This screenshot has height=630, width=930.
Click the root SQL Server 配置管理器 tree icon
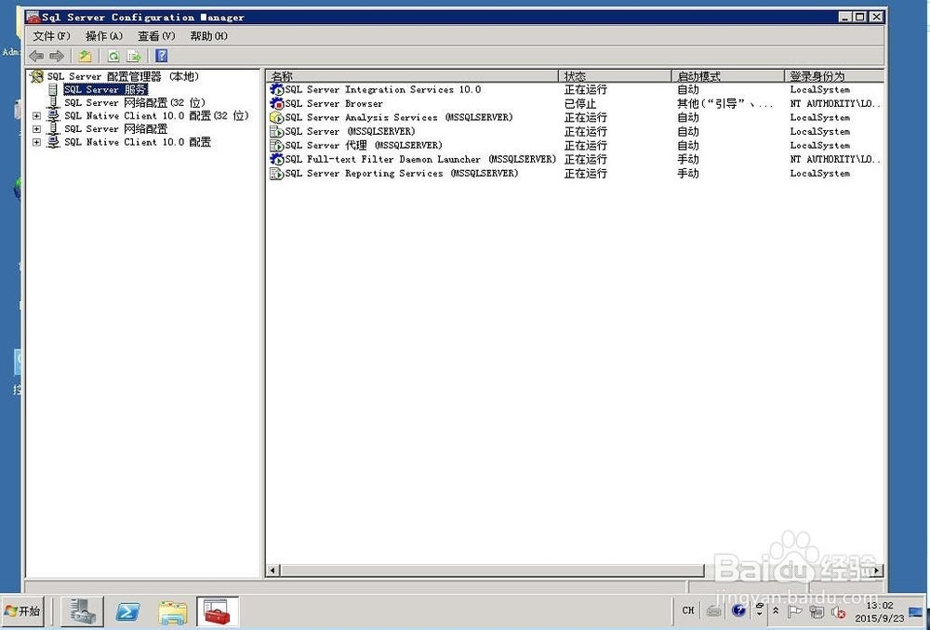[37, 76]
